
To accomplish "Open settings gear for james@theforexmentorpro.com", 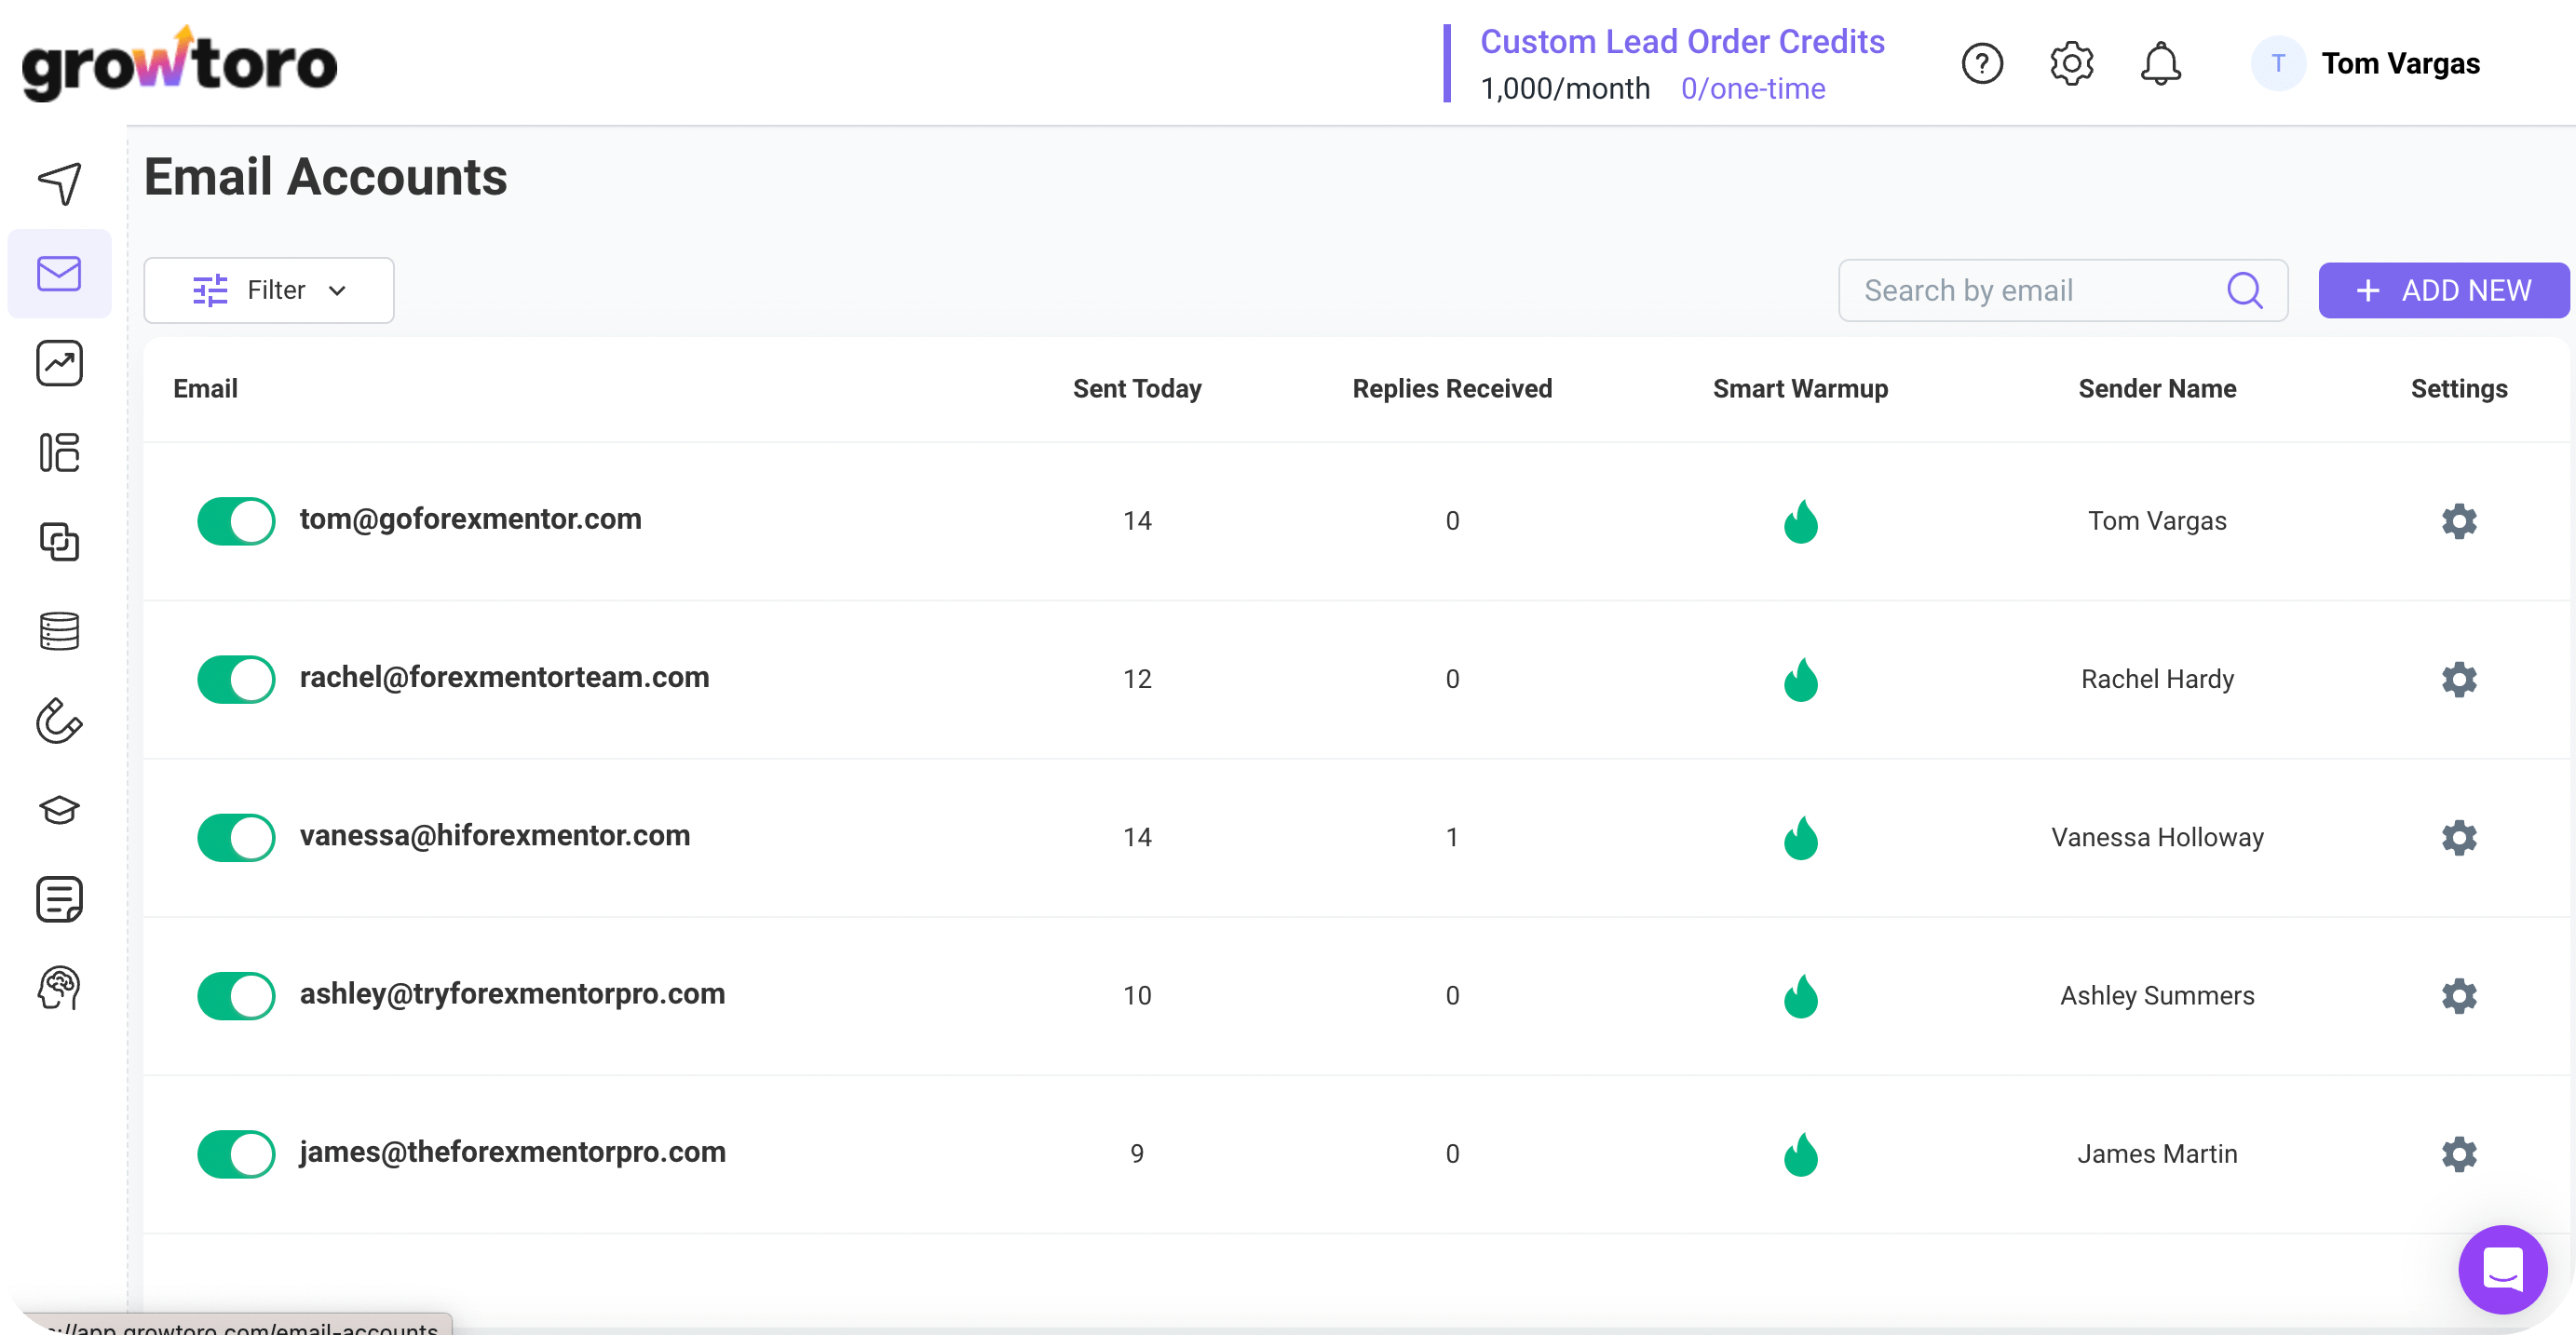I will (x=2458, y=1153).
